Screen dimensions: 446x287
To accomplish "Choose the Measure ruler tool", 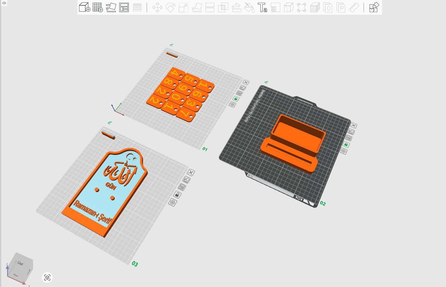I will pyautogui.click(x=354, y=7).
